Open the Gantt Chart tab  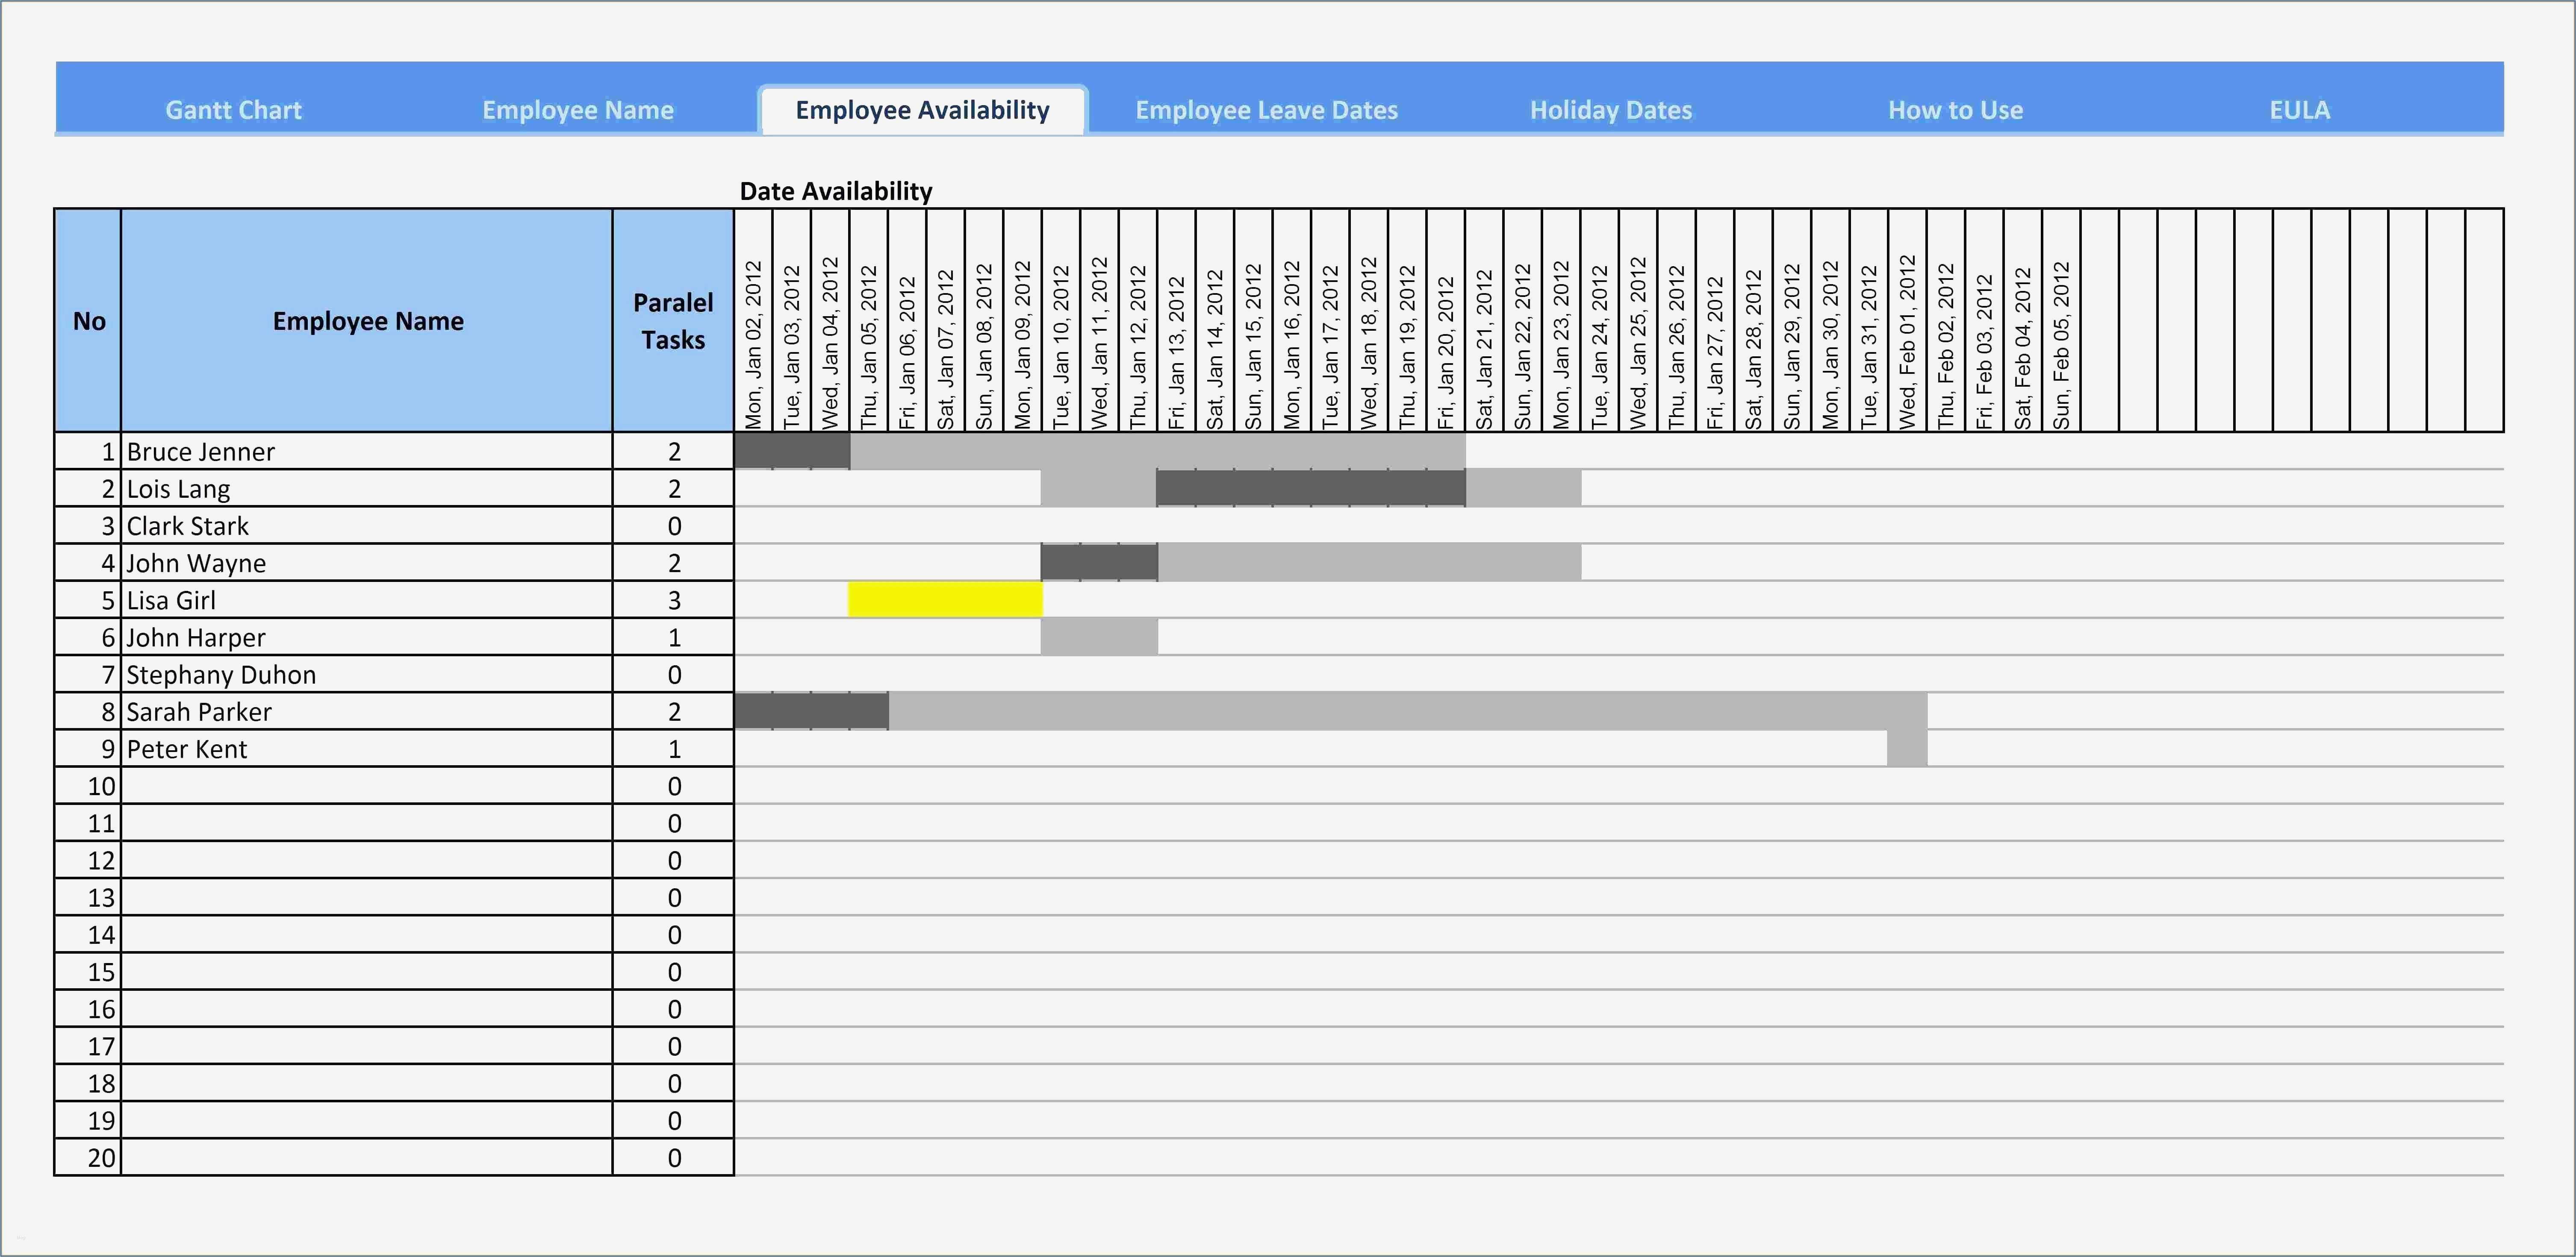(x=233, y=110)
